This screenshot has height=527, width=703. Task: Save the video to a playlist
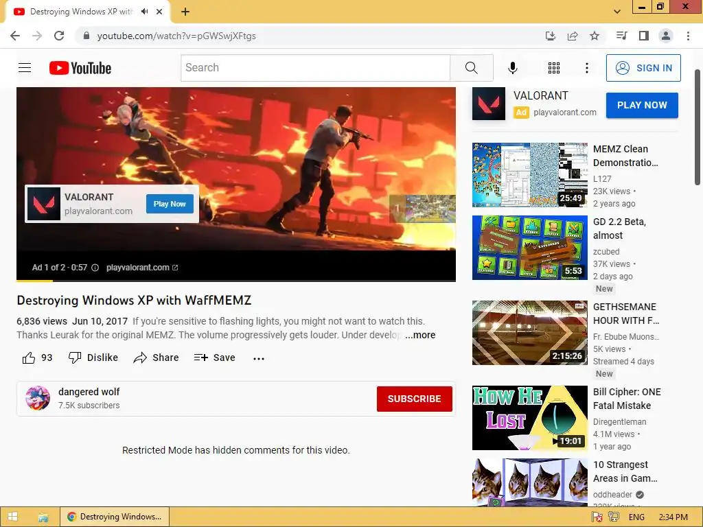pos(215,358)
